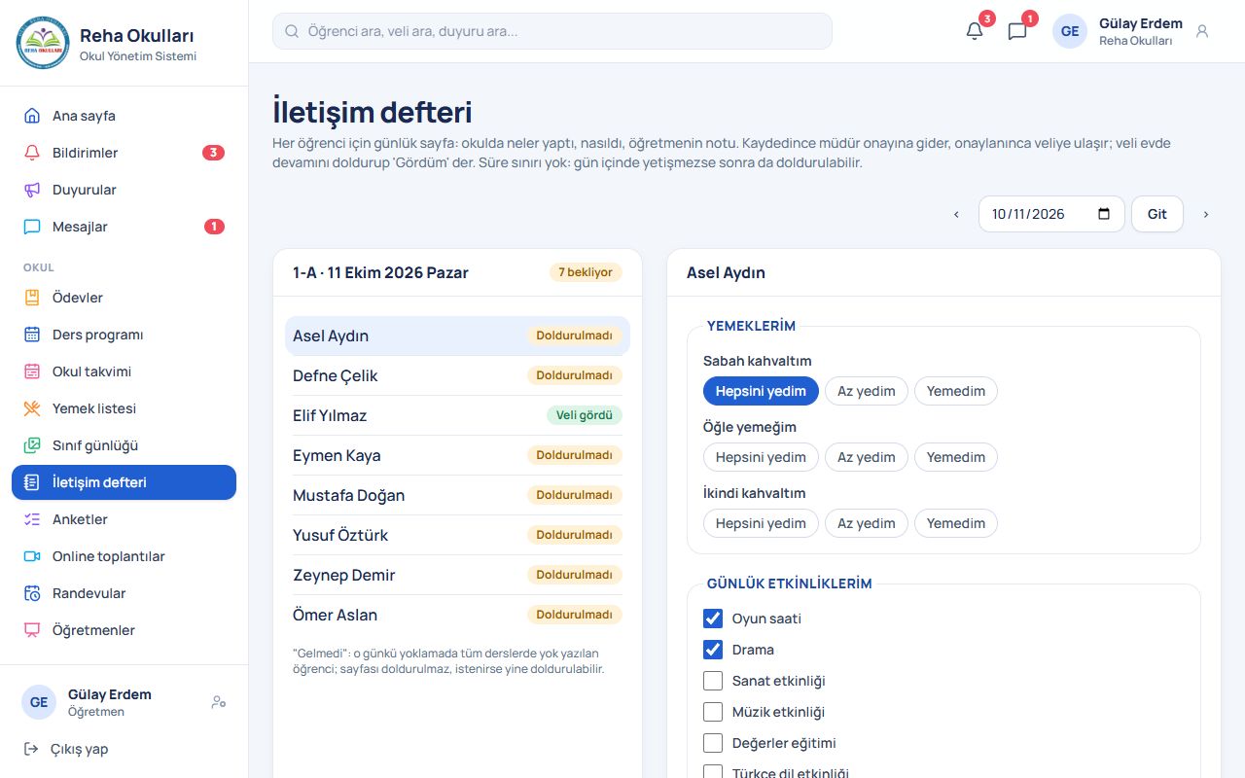This screenshot has width=1245, height=778.
Task: Focus the Öğrenci ara search field
Action: [x=552, y=31]
